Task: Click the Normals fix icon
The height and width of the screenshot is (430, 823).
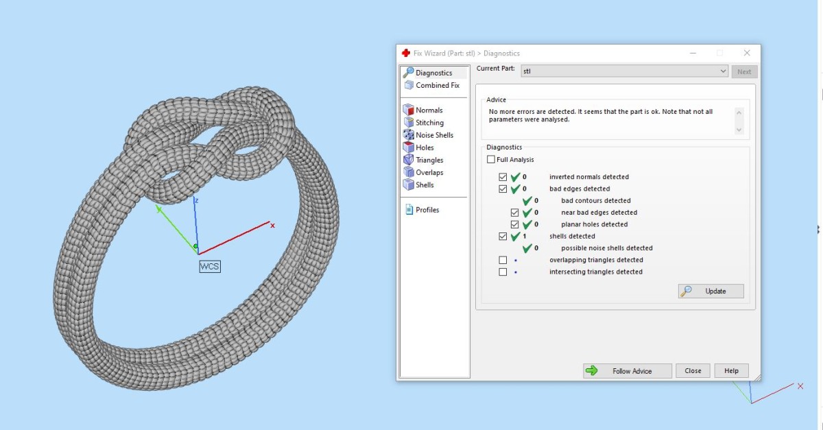Action: 408,110
